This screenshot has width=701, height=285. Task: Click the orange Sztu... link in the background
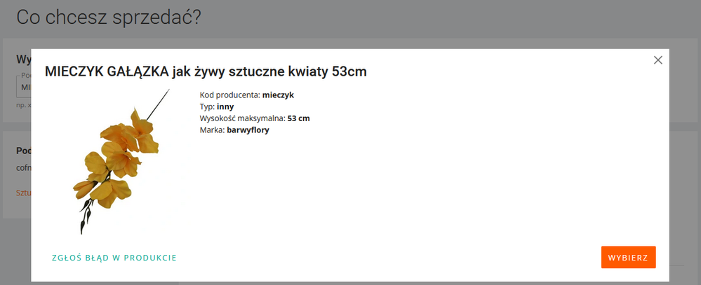23,193
